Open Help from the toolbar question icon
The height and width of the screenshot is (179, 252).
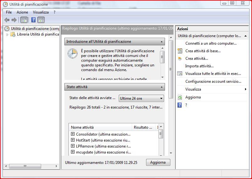pos(33,20)
